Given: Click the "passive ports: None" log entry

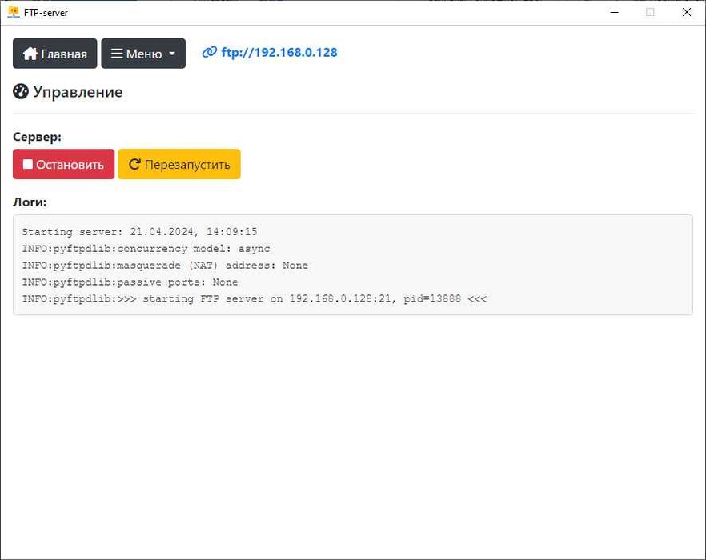Looking at the screenshot, I should coord(130,282).
